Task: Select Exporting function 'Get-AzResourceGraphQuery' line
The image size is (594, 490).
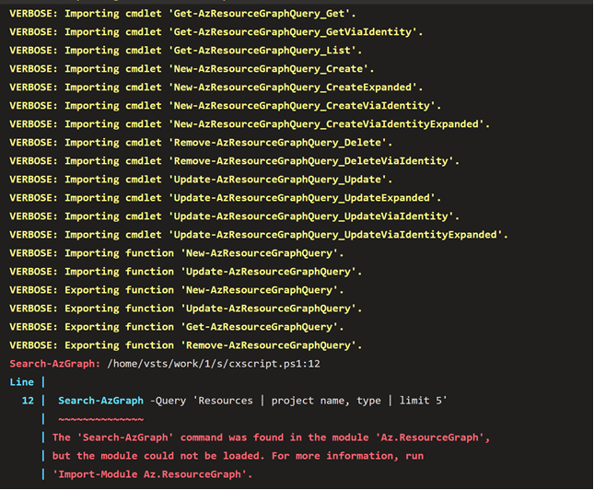Action: point(177,327)
